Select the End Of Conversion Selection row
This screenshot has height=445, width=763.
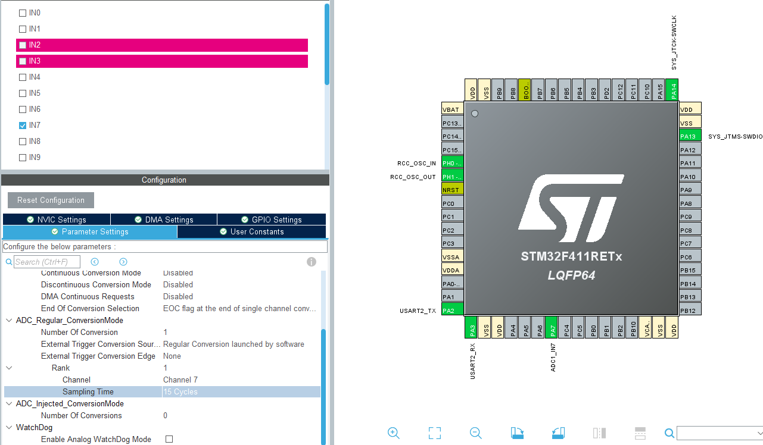pos(162,308)
